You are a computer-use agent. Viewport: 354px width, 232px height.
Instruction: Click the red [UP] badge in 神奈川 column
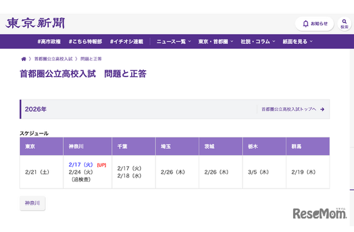coord(102,165)
